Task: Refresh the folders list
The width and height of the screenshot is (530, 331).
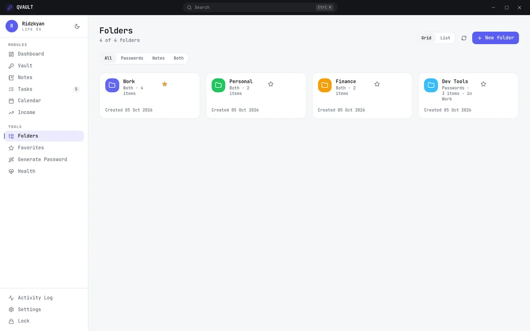Action: pyautogui.click(x=464, y=38)
